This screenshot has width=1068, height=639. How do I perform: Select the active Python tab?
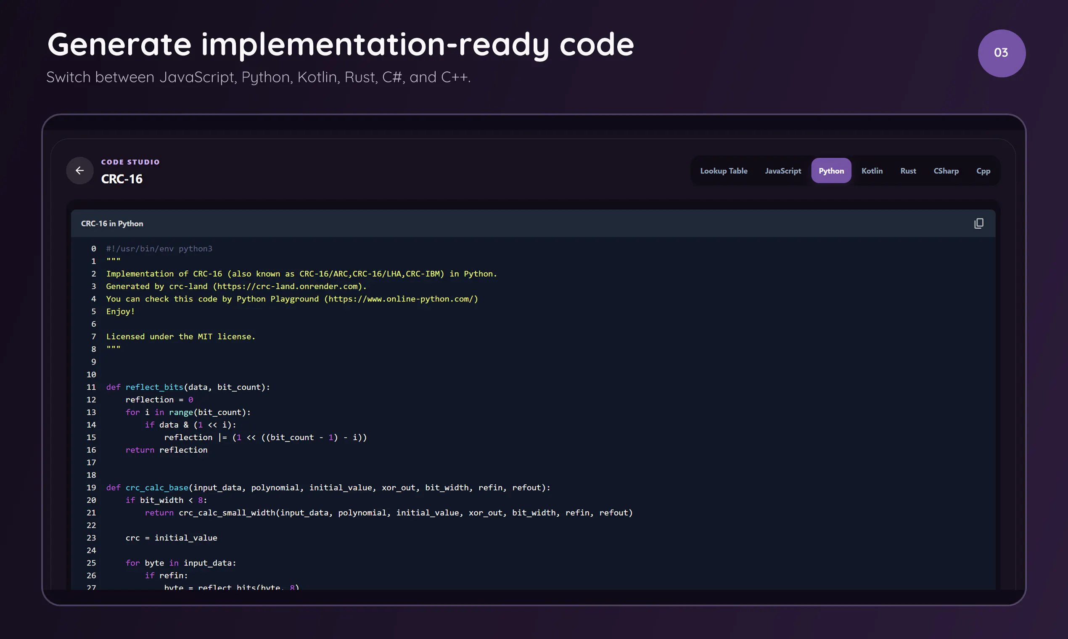point(831,171)
